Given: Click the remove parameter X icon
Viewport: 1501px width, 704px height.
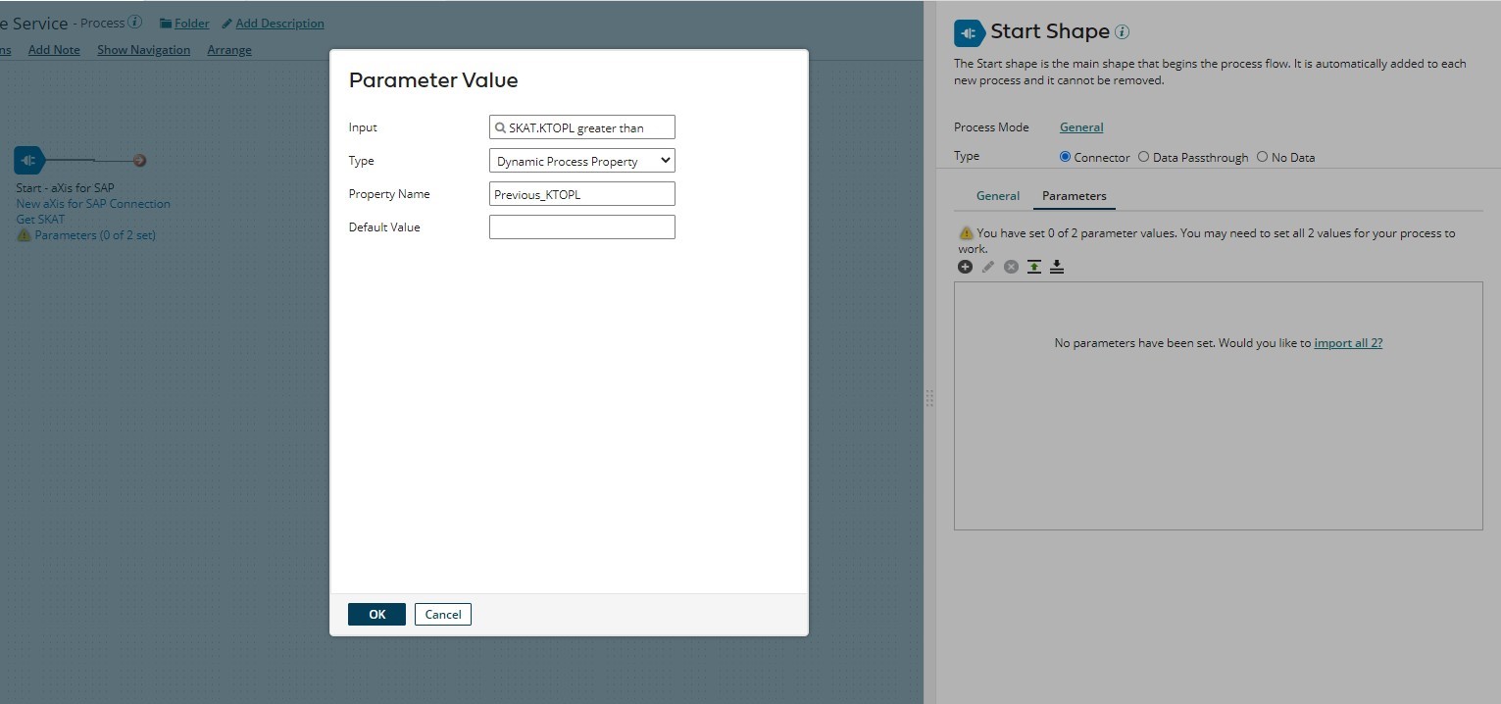Looking at the screenshot, I should 1011,266.
